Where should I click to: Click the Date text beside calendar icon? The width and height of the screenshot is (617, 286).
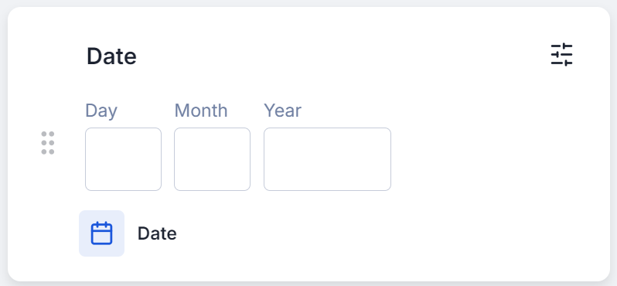coord(157,233)
